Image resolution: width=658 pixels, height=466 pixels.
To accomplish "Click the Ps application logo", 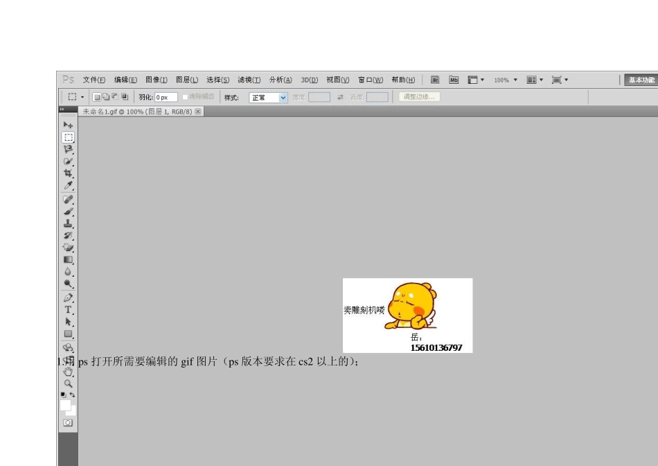I will pyautogui.click(x=68, y=80).
